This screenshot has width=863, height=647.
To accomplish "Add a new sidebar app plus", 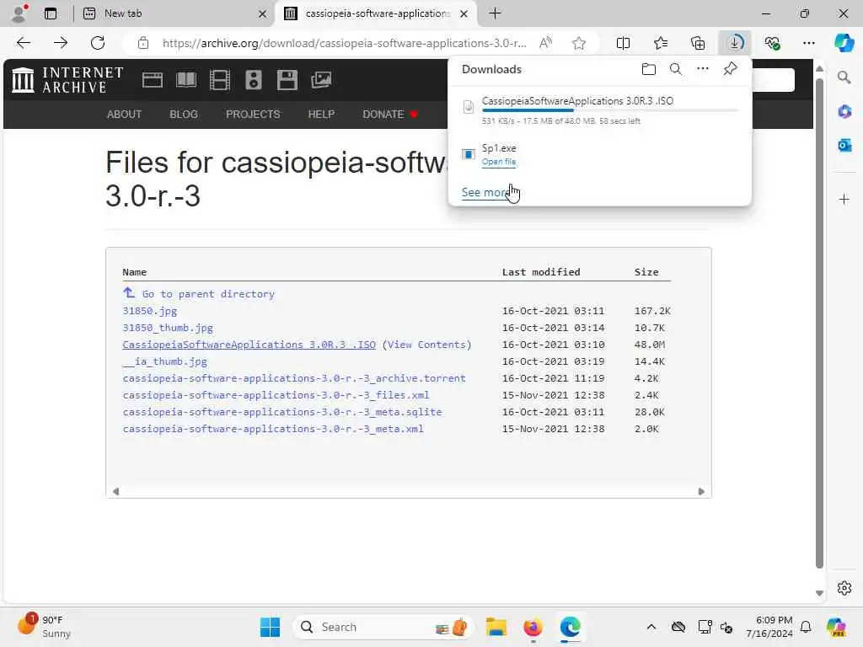I will [844, 199].
